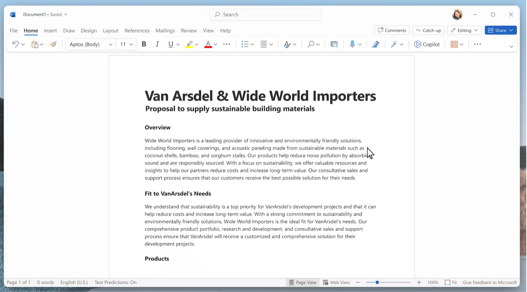Open Copilot from the ribbon
This screenshot has width=527, height=292.
point(427,44)
